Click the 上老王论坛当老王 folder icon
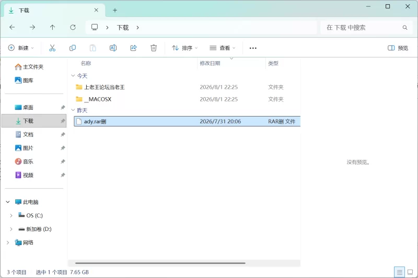 point(79,87)
